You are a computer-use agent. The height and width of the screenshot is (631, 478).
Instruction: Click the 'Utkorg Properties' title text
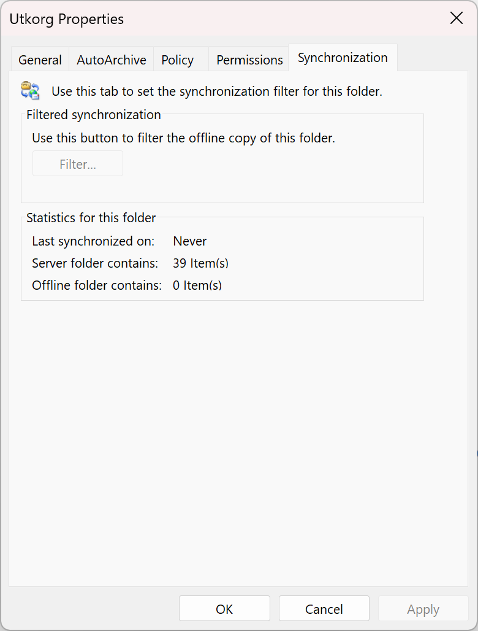pos(67,19)
